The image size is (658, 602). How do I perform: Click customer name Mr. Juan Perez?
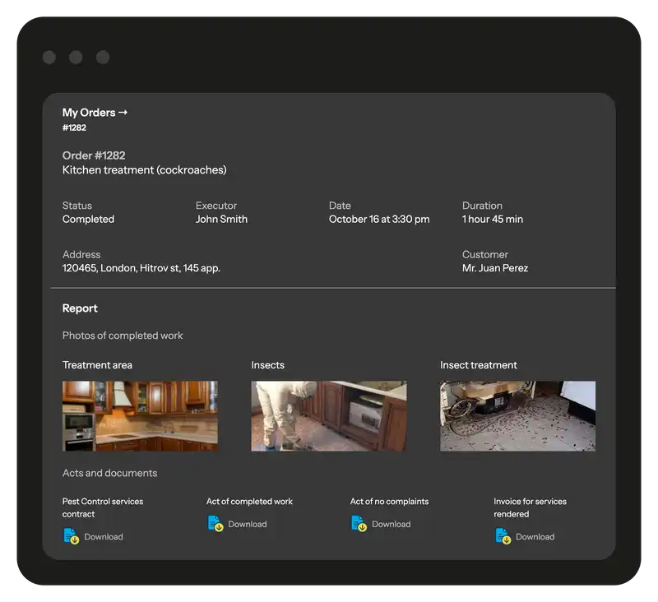(495, 268)
